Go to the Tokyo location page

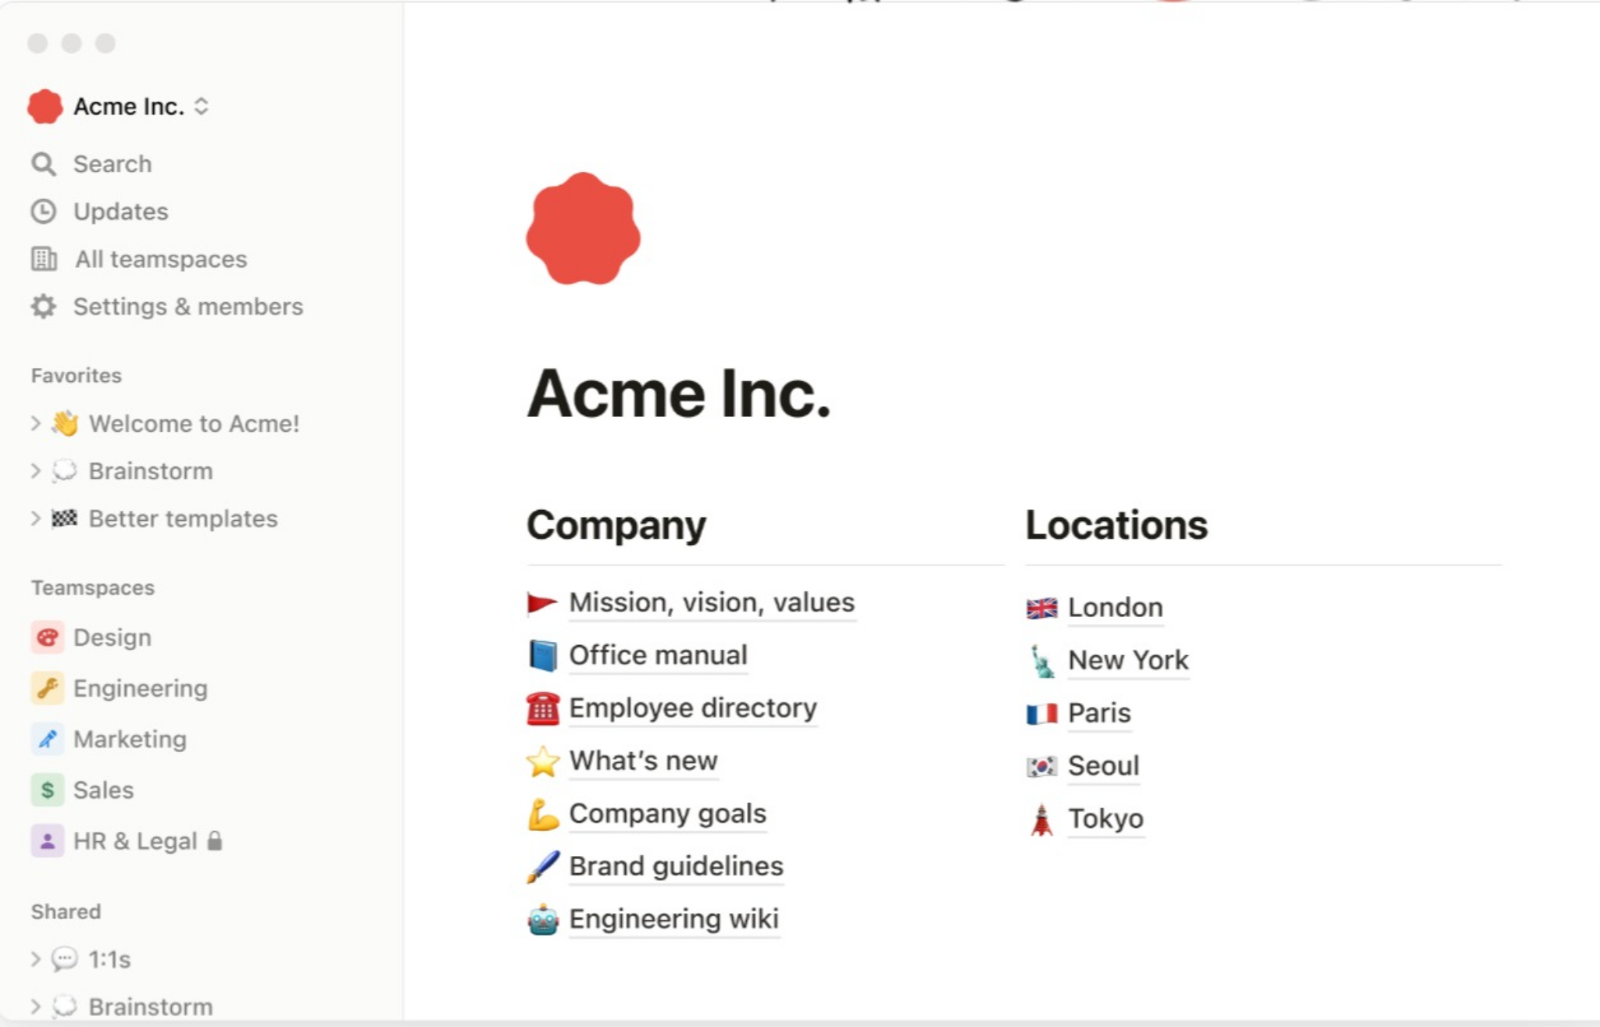(x=1105, y=818)
